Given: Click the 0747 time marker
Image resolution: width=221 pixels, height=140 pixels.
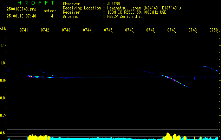Looking at the screenshot, I should pyautogui.click(x=150, y=30).
